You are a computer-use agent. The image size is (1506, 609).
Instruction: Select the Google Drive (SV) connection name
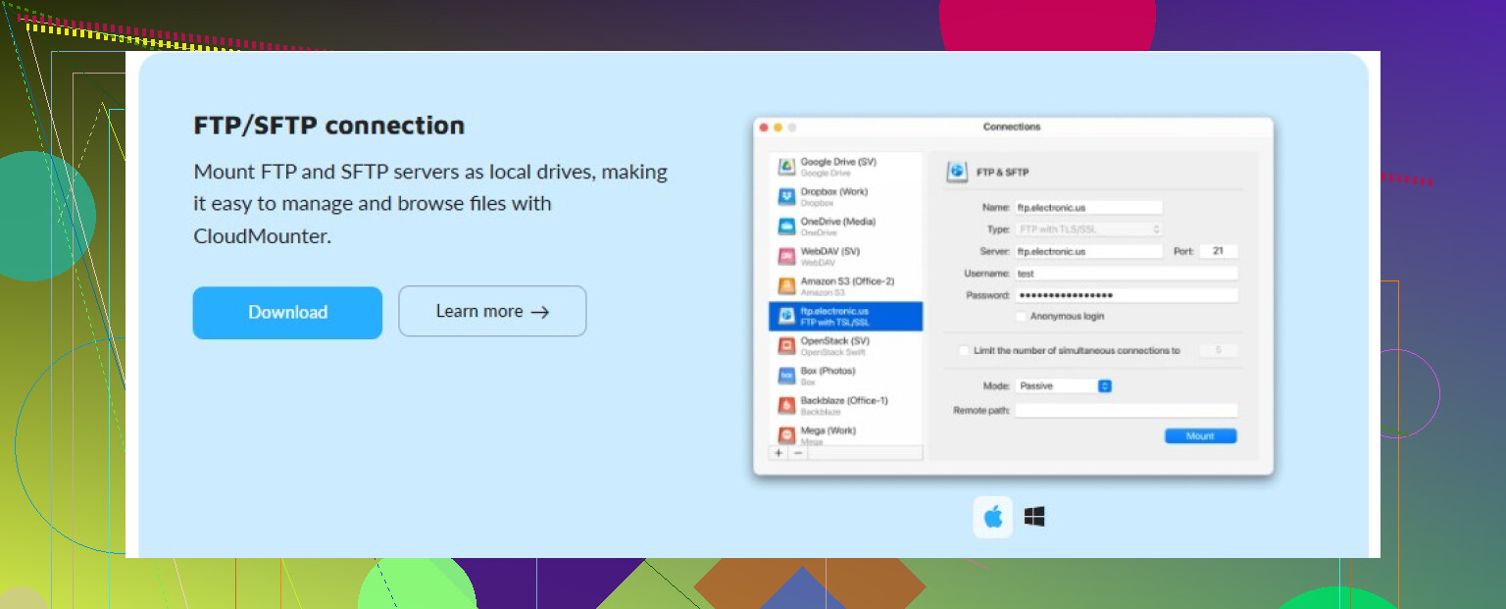point(838,162)
